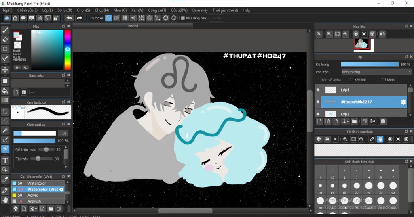Viewport: 414px width, 217px height.
Task: Select the Move tool
Action: coord(5,70)
